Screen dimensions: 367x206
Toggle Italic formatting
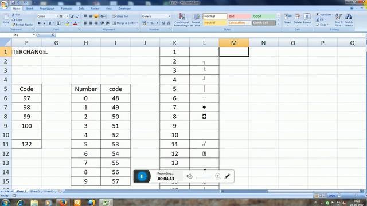pos(45,23)
